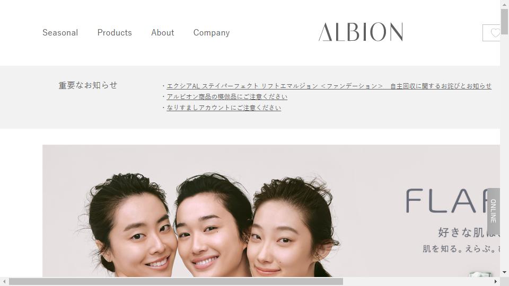Click the vertical scrollbar thumb
Screen dimensions: 509x286
(504, 22)
